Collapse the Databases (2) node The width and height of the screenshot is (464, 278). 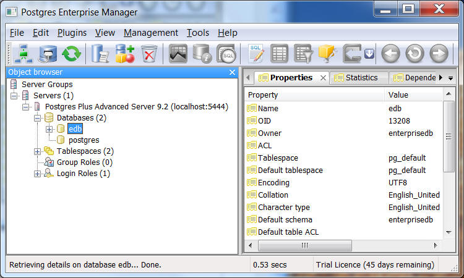[x=37, y=118]
